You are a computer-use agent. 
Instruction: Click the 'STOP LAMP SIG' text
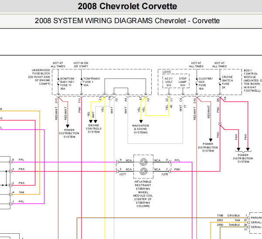(183, 82)
